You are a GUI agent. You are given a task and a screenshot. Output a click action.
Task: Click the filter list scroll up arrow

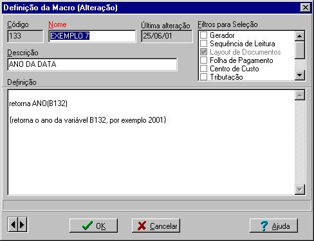(x=300, y=36)
